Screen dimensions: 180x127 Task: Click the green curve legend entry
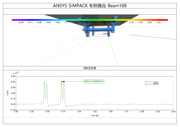[x=152, y=83]
